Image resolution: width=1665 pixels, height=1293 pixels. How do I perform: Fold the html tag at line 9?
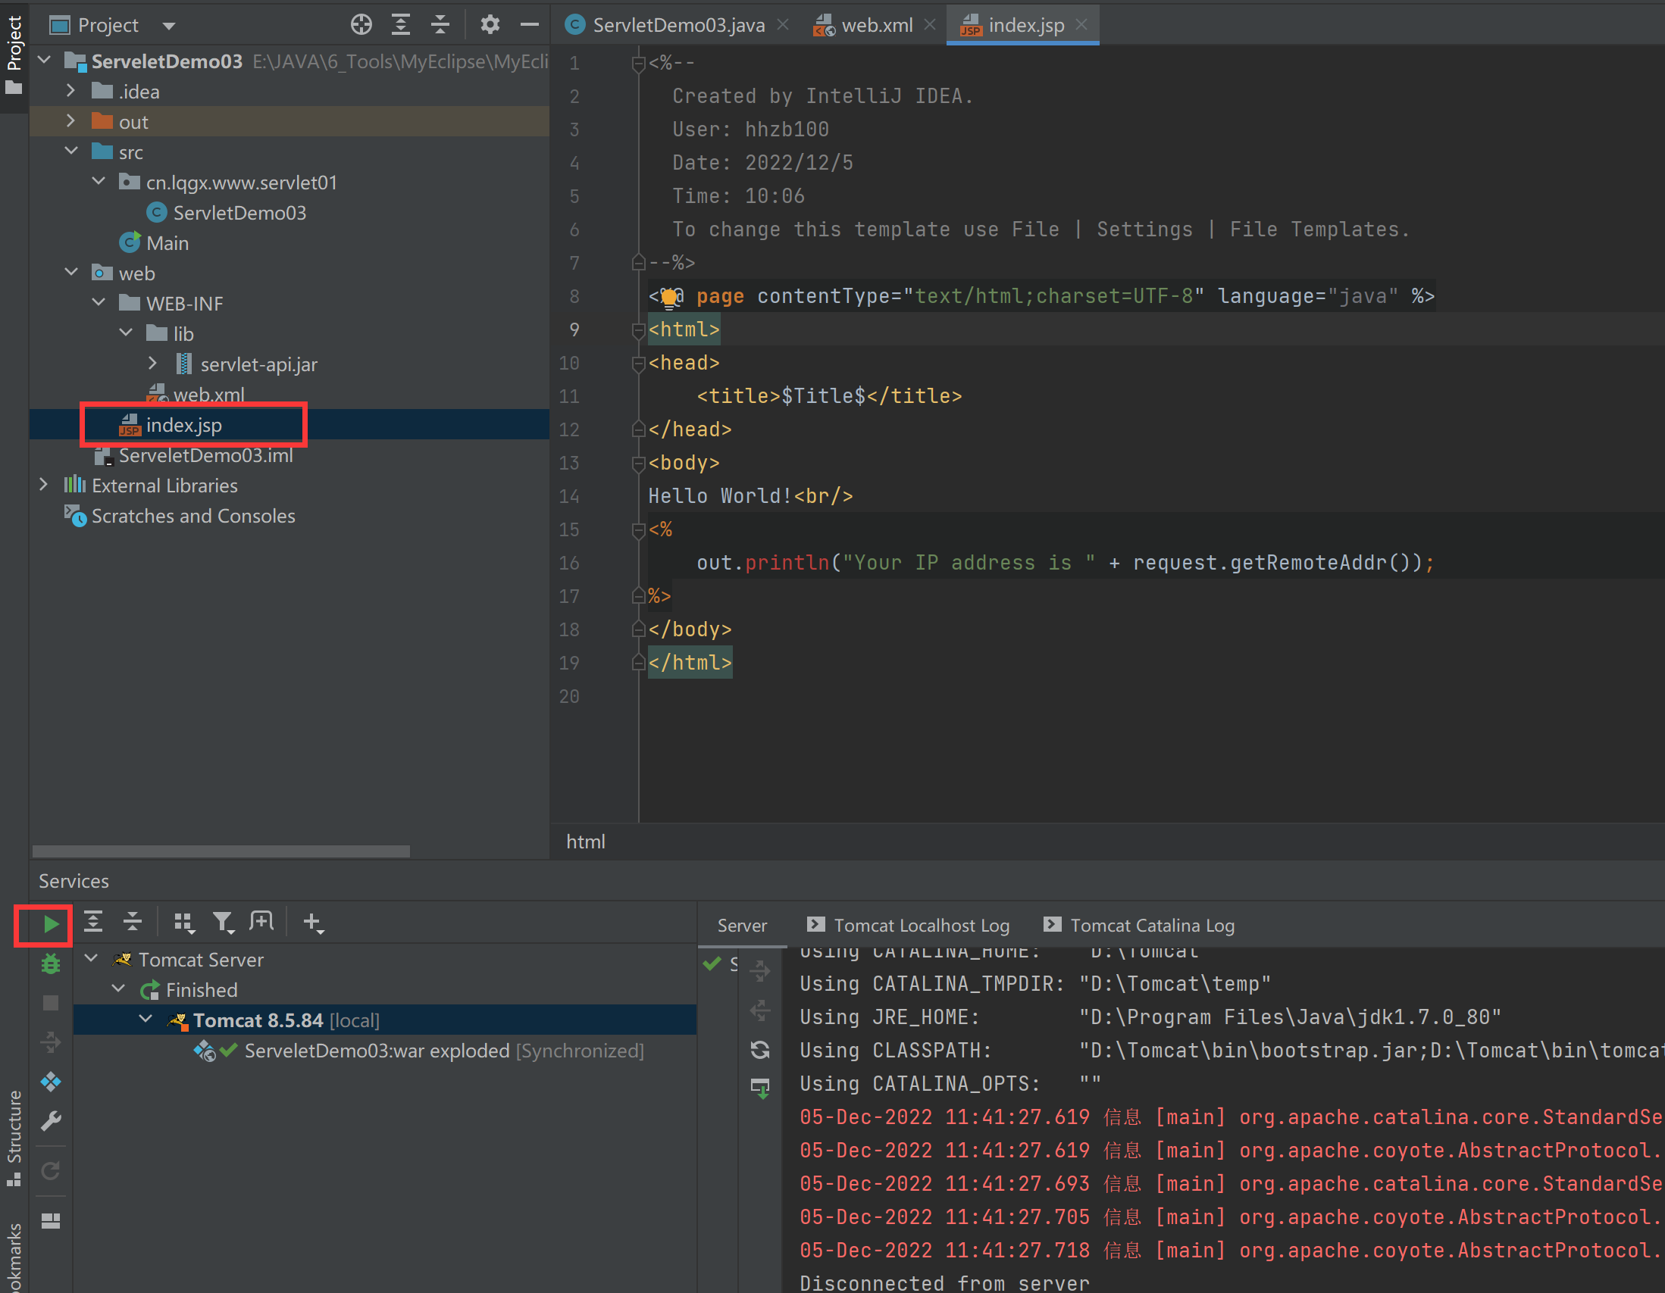click(639, 330)
